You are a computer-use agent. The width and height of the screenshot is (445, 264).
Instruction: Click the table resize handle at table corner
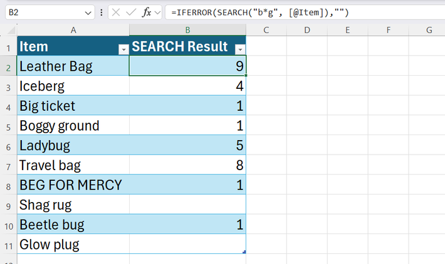pyautogui.click(x=244, y=252)
